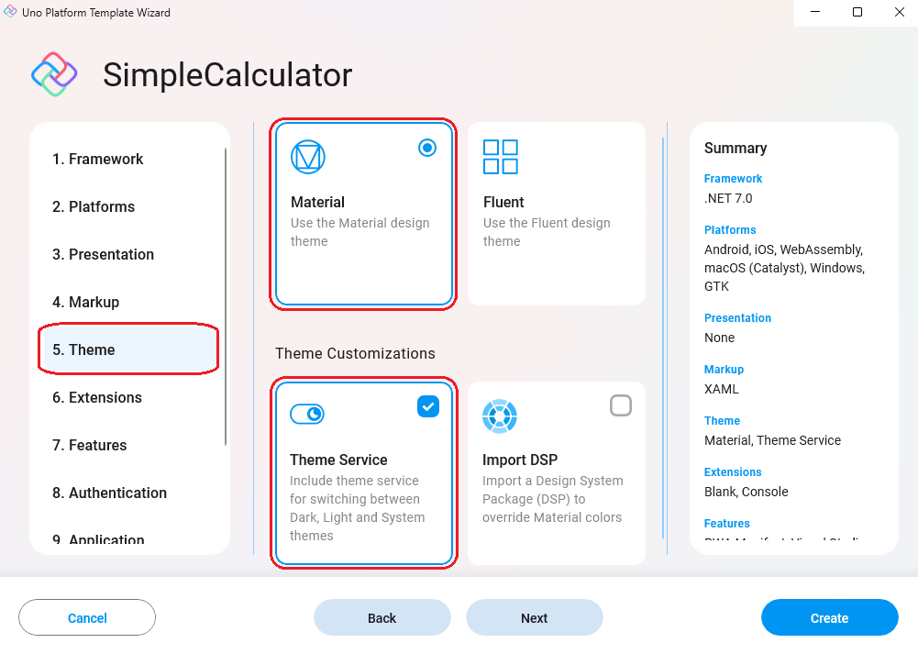918x654 pixels.
Task: Click the Fluent design theme icon
Action: pos(501,156)
